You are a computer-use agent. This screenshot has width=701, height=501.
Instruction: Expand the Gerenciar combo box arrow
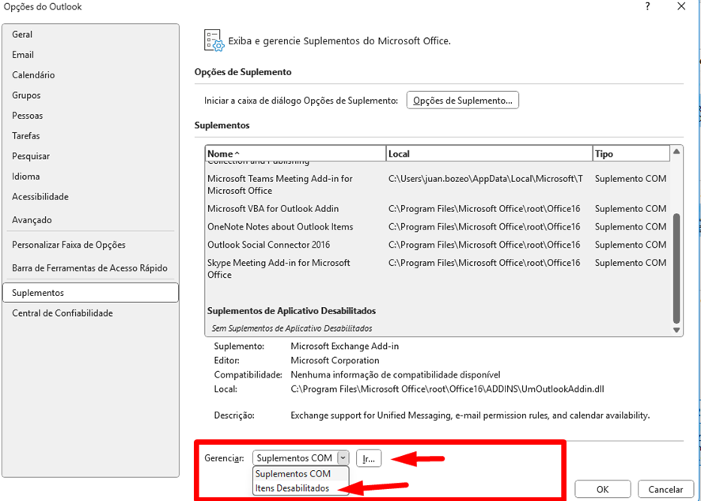[342, 458]
